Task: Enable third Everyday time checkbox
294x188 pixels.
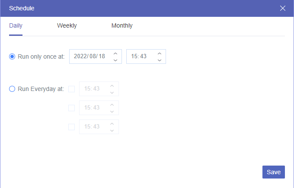Action: click(71, 127)
